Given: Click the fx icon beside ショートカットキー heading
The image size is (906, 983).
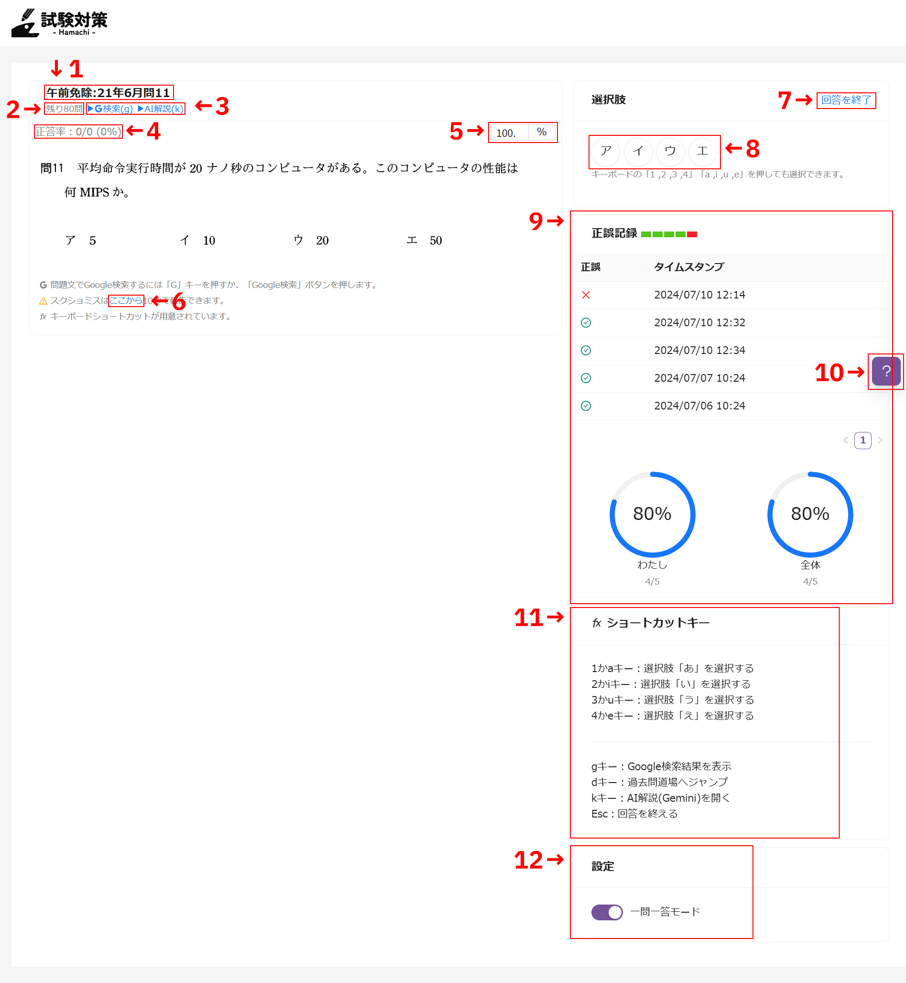Looking at the screenshot, I should click(x=596, y=623).
